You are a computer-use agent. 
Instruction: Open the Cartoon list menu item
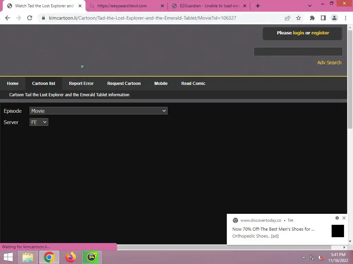coord(44,83)
